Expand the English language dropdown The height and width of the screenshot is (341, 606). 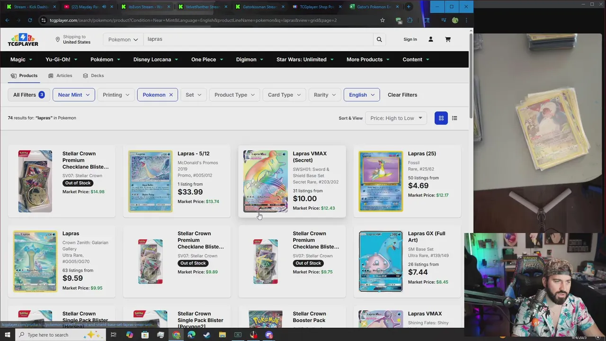point(362,95)
